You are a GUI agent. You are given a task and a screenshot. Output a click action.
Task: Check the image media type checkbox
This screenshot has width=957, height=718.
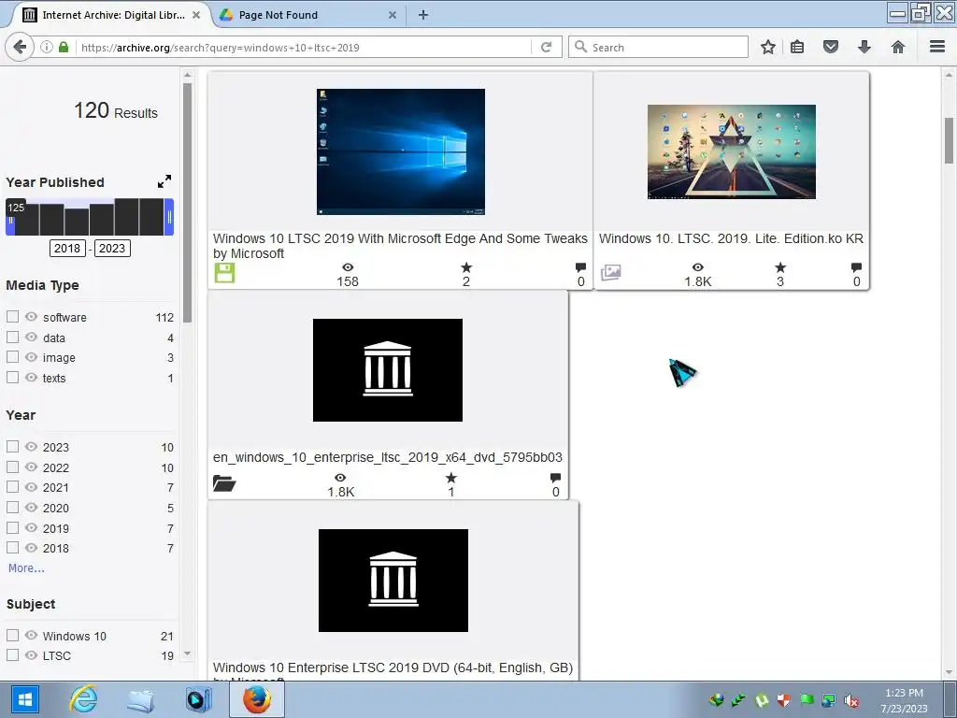coord(12,357)
